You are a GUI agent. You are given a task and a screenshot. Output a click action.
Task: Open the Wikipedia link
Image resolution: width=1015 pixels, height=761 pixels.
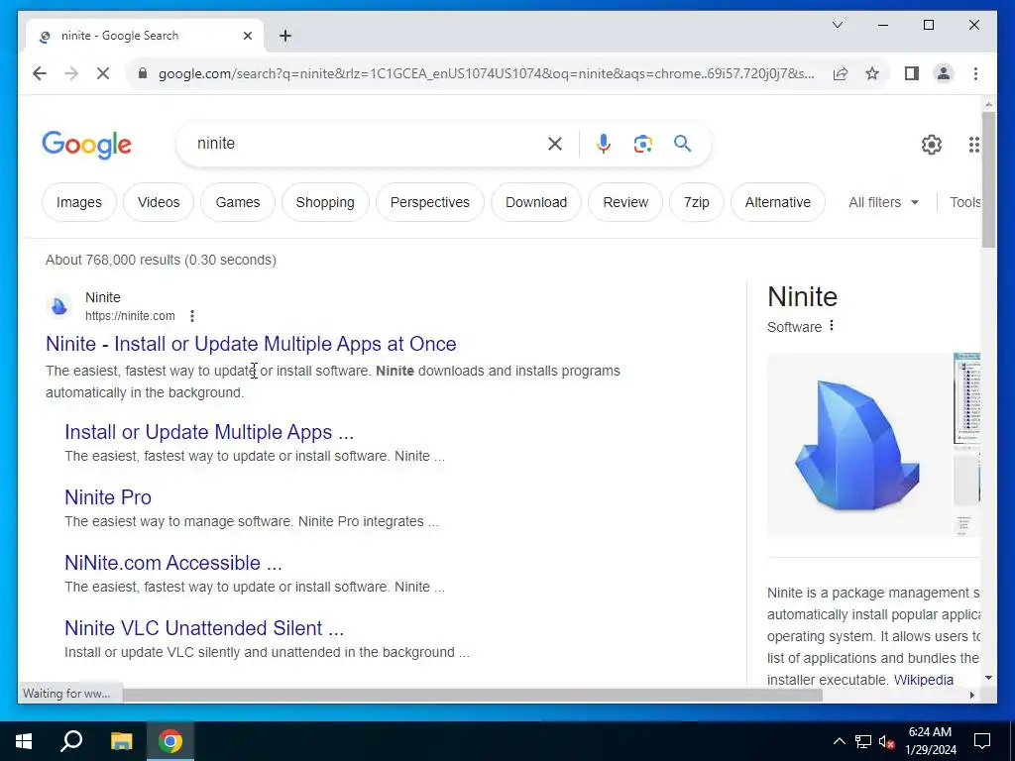(923, 680)
